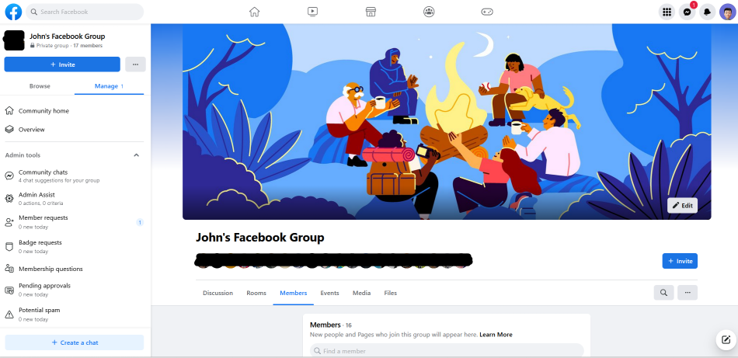The height and width of the screenshot is (358, 738).
Task: Collapse the Admin tools section
Action: coord(136,155)
